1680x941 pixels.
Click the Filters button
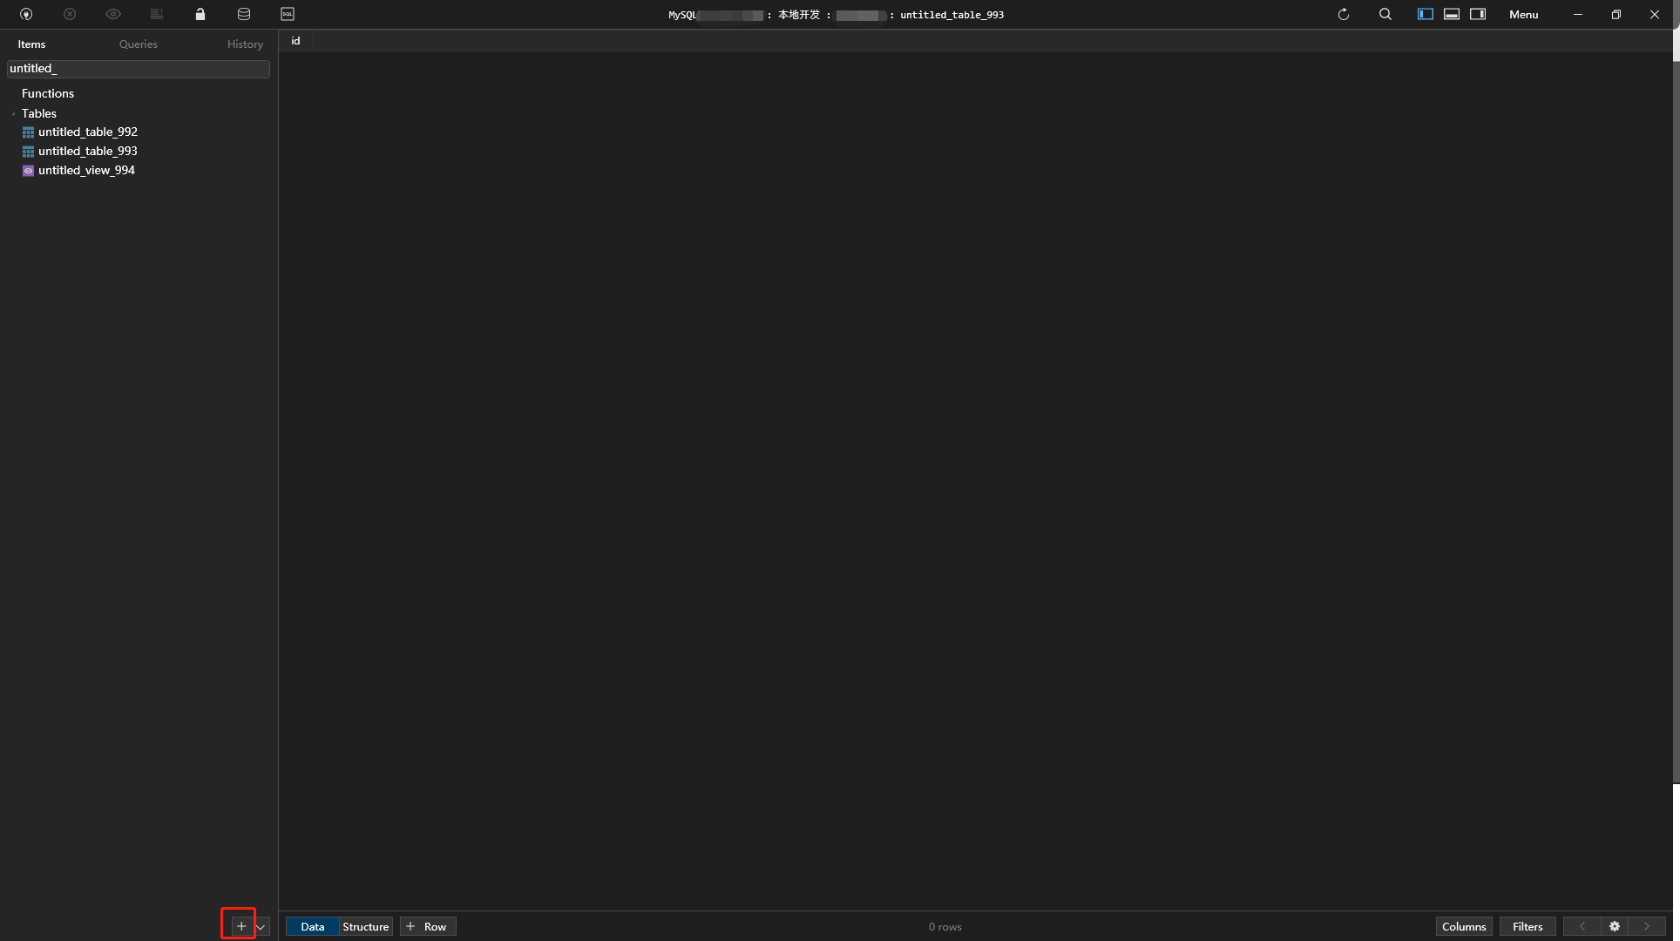click(x=1528, y=926)
